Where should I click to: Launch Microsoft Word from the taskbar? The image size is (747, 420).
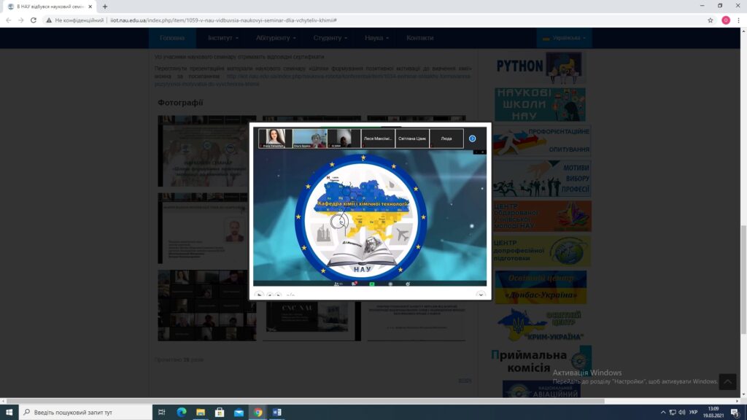(x=276, y=412)
